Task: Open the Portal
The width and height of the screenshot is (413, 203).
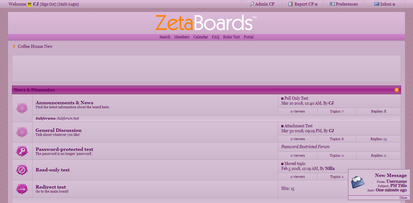Action: (249, 37)
